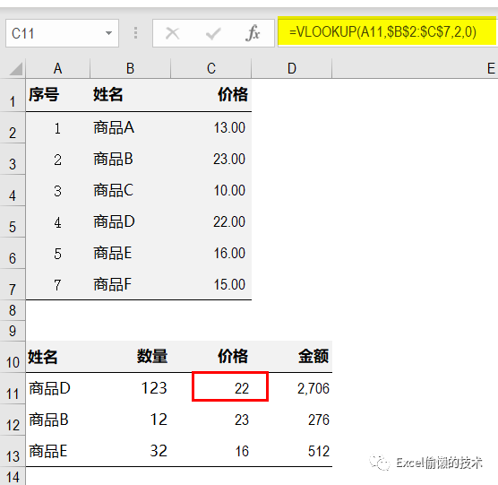Select row 7 header
This screenshot has height=485, width=498.
click(x=13, y=284)
